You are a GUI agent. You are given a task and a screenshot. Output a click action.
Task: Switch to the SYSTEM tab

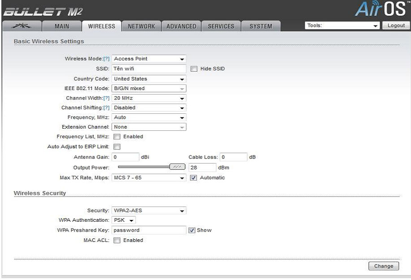click(261, 26)
